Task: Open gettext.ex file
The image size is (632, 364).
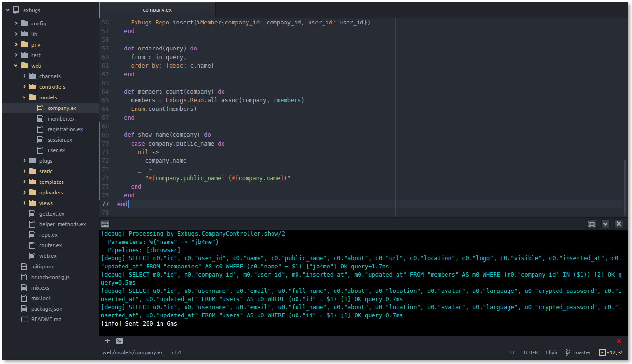Action: pyautogui.click(x=52, y=214)
